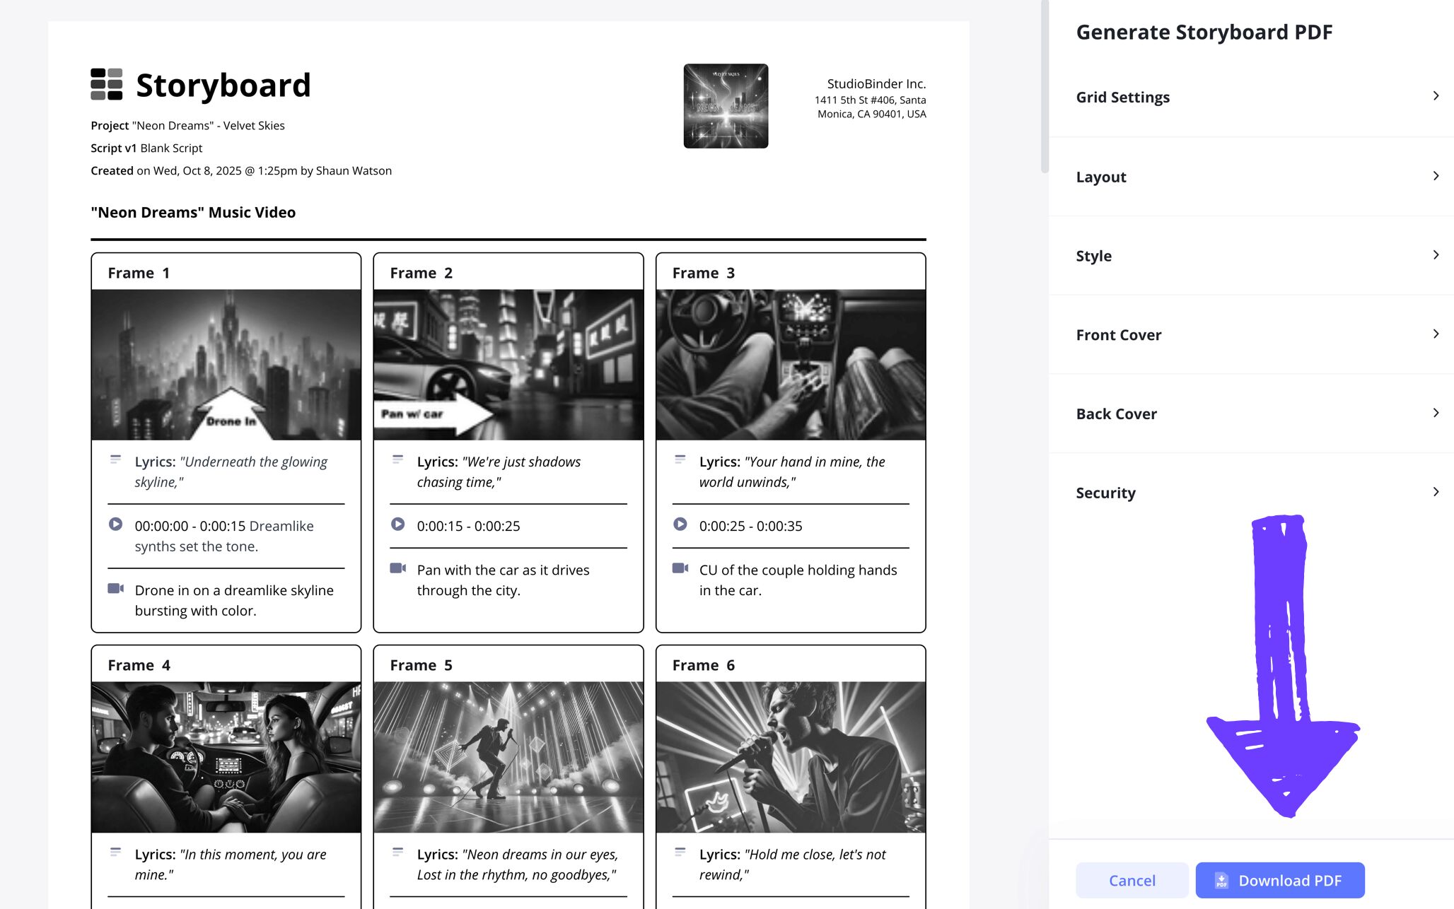Click the Cancel button

(1132, 880)
